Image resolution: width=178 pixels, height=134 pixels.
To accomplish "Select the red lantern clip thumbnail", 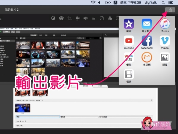I will pos(38,45).
